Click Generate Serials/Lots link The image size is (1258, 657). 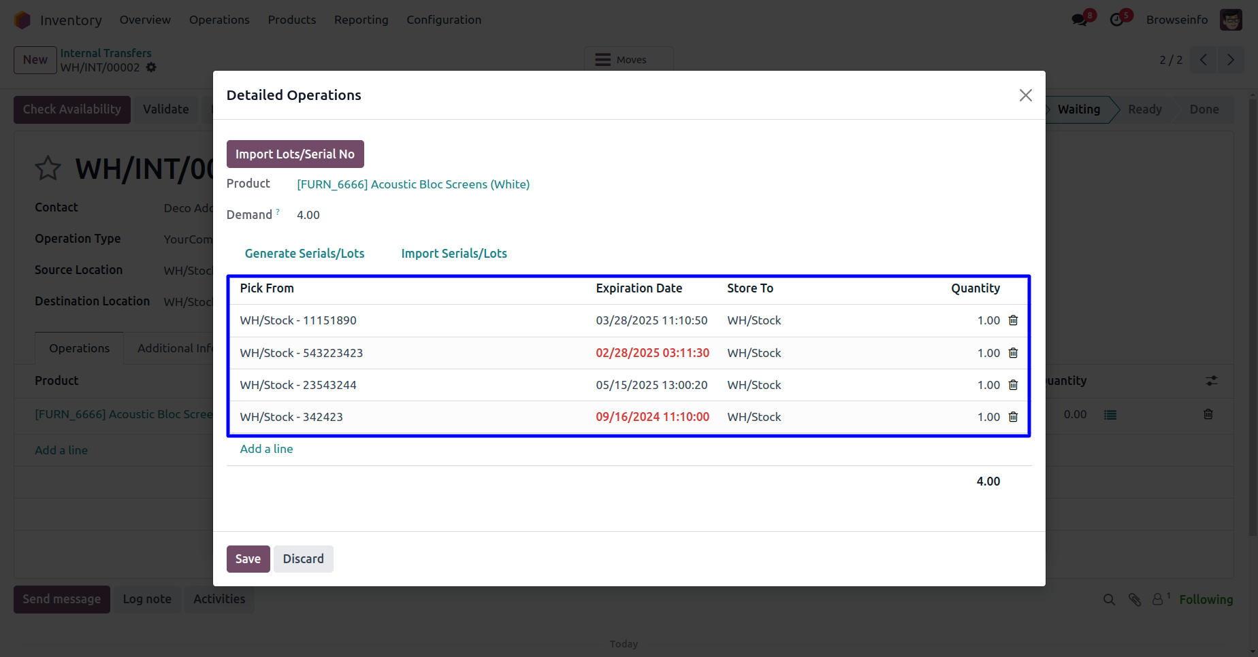click(x=304, y=254)
